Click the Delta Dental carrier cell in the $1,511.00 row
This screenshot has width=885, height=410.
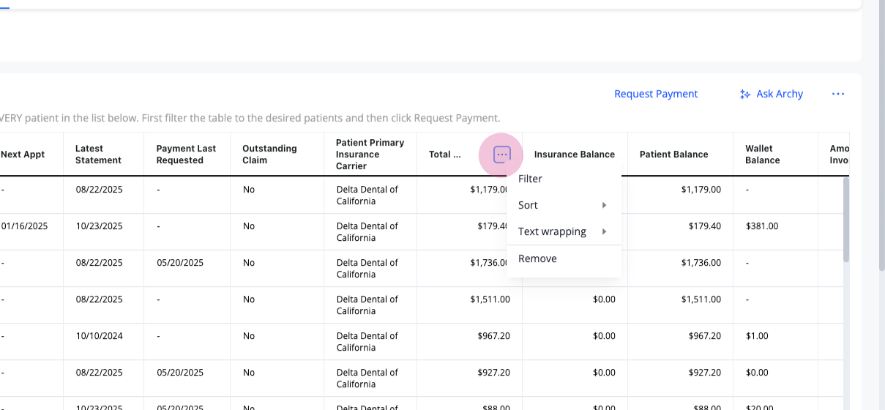367,305
